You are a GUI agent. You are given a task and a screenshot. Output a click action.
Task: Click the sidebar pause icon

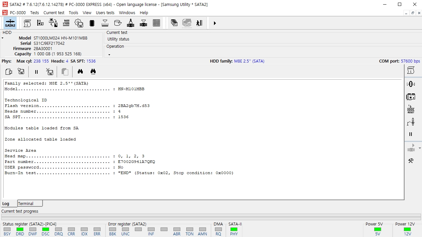pos(410,134)
